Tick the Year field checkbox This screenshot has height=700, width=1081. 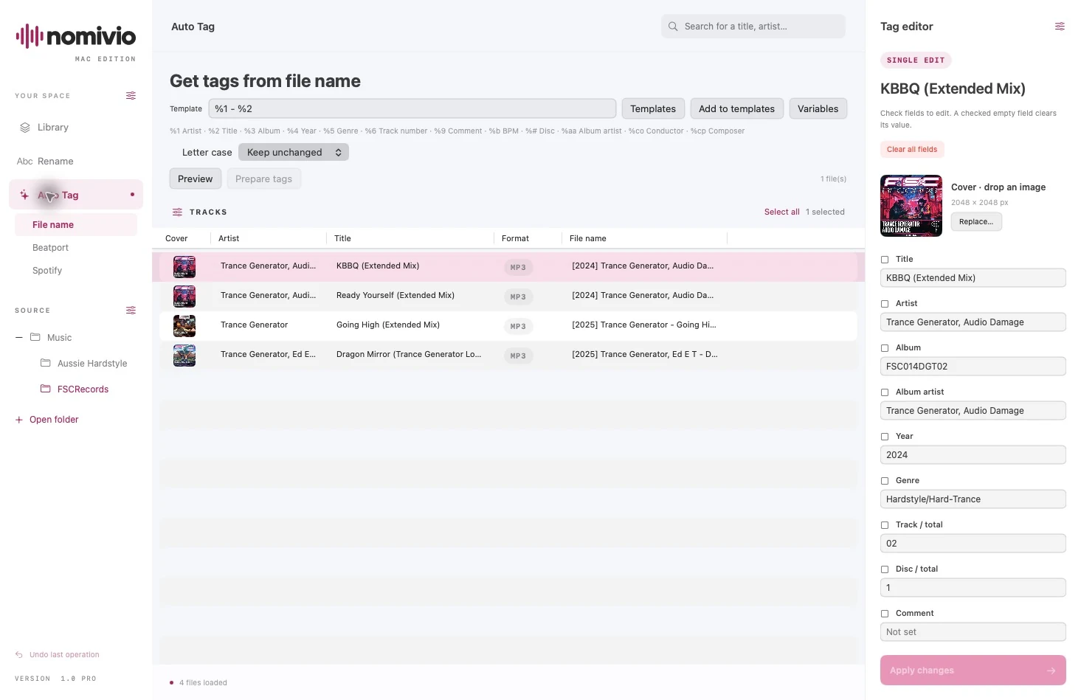coord(885,437)
